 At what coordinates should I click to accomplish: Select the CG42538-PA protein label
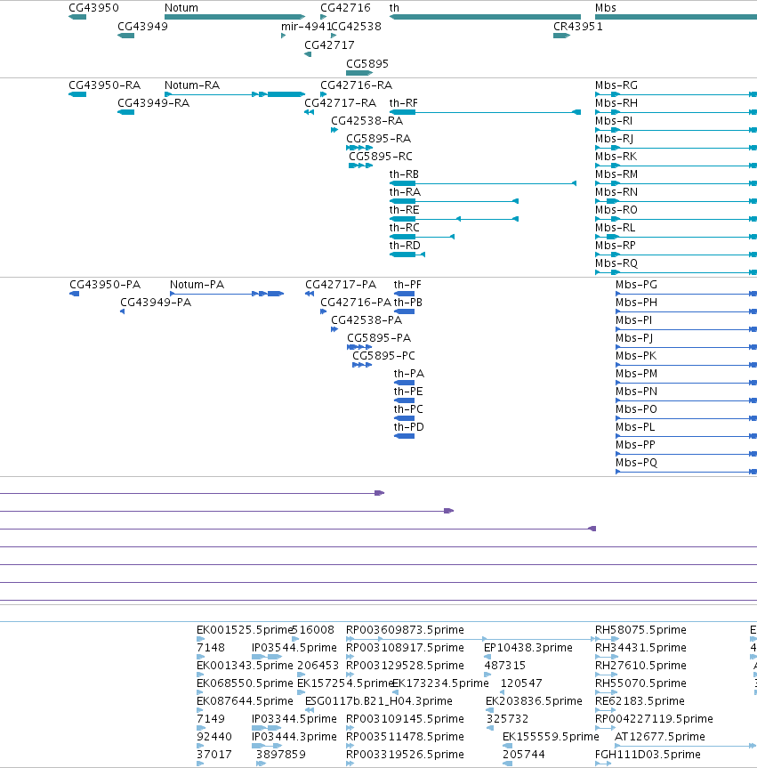pyautogui.click(x=366, y=320)
